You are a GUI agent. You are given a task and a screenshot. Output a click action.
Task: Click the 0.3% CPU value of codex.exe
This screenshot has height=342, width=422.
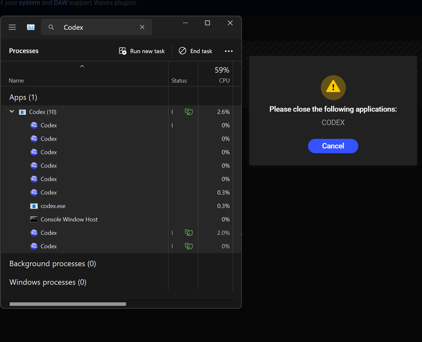click(223, 206)
